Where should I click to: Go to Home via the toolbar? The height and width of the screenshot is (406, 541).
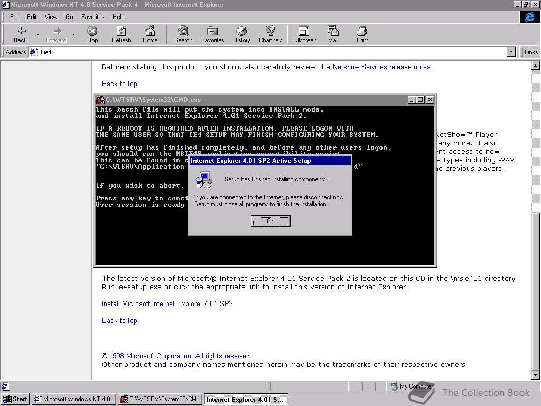tap(150, 34)
